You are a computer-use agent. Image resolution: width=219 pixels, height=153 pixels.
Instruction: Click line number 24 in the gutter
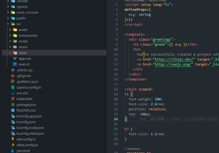(116, 119)
